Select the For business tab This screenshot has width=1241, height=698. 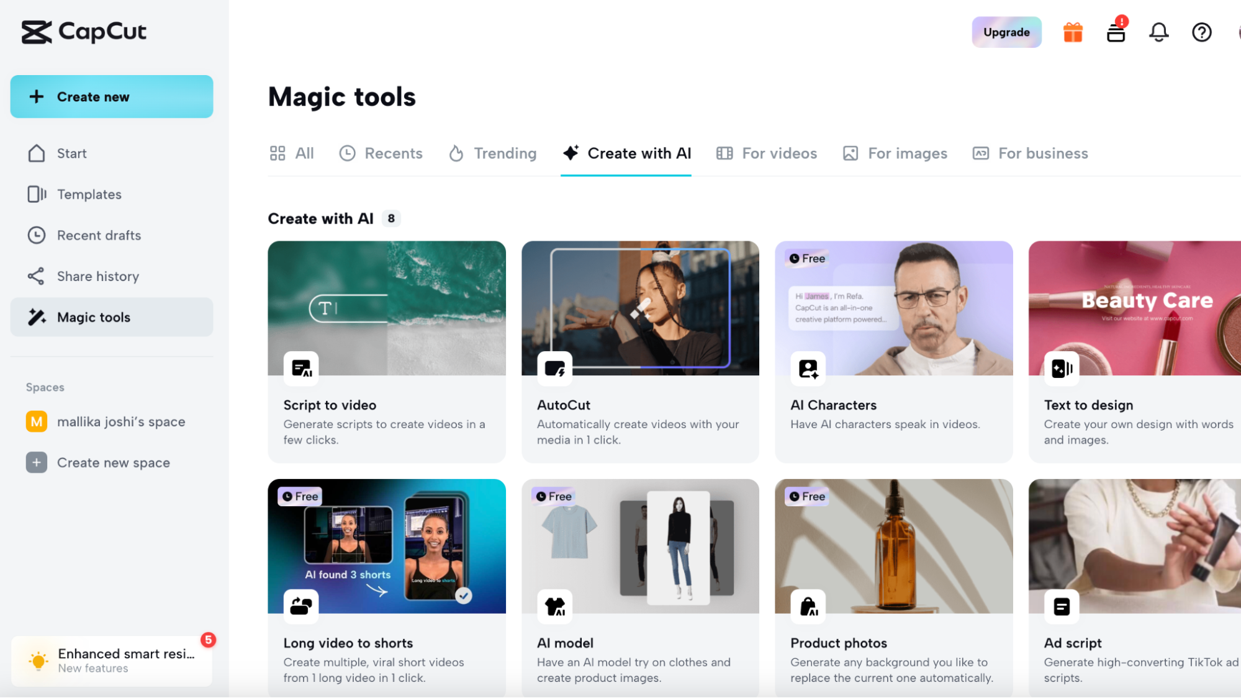1031,153
